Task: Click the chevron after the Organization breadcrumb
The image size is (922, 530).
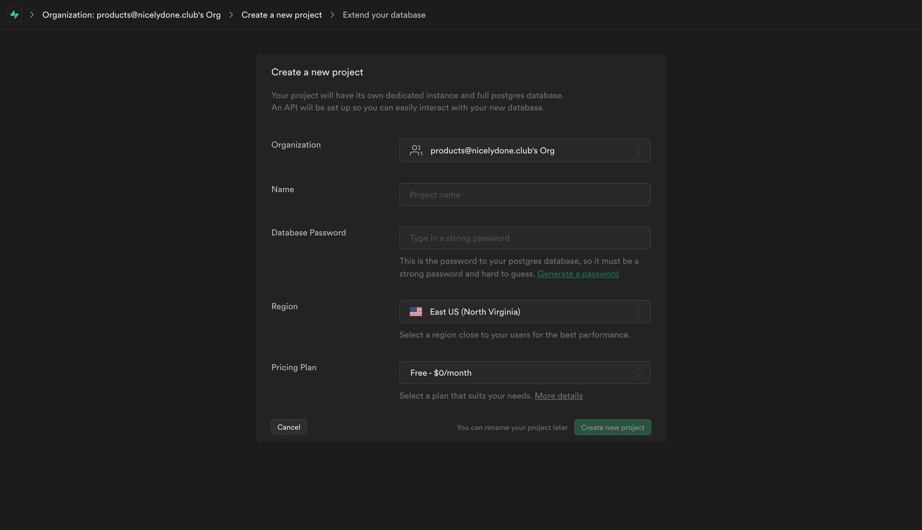Action: pyautogui.click(x=230, y=14)
